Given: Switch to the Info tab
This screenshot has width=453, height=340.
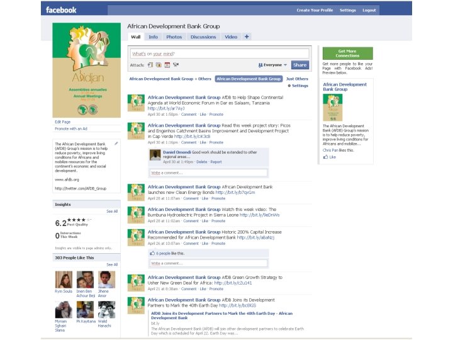Looking at the screenshot, I should pyautogui.click(x=153, y=37).
